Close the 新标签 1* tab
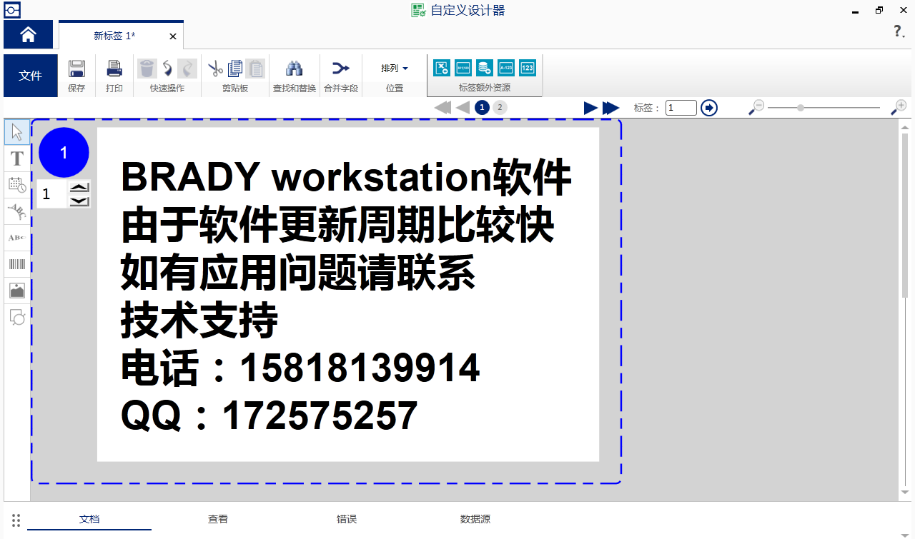 coord(173,36)
